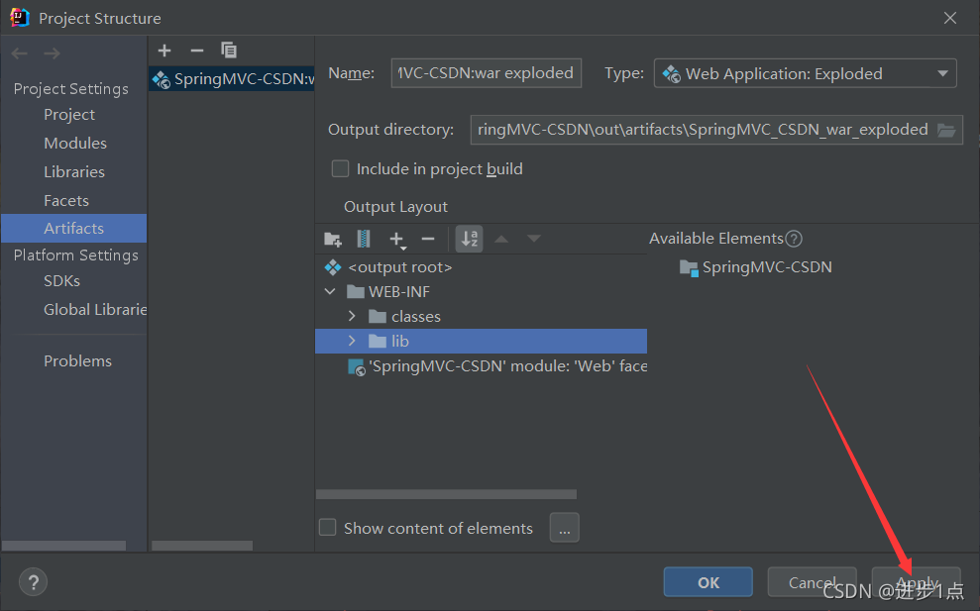Click the help question mark button
Viewport: 980px width, 611px height.
[x=33, y=582]
